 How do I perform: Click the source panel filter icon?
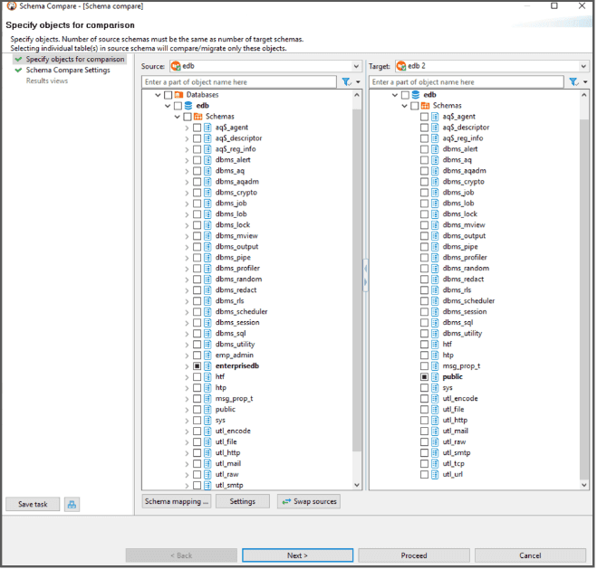click(x=347, y=82)
